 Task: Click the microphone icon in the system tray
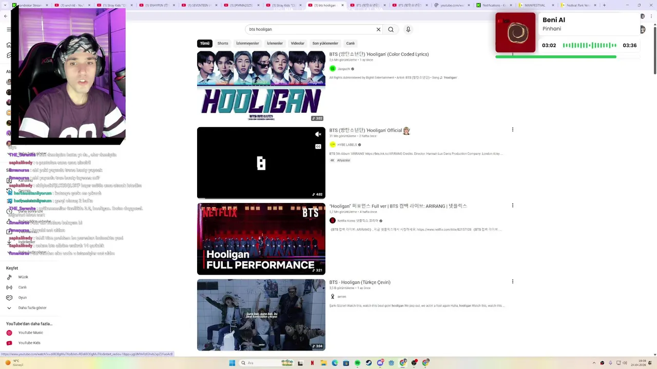610,363
